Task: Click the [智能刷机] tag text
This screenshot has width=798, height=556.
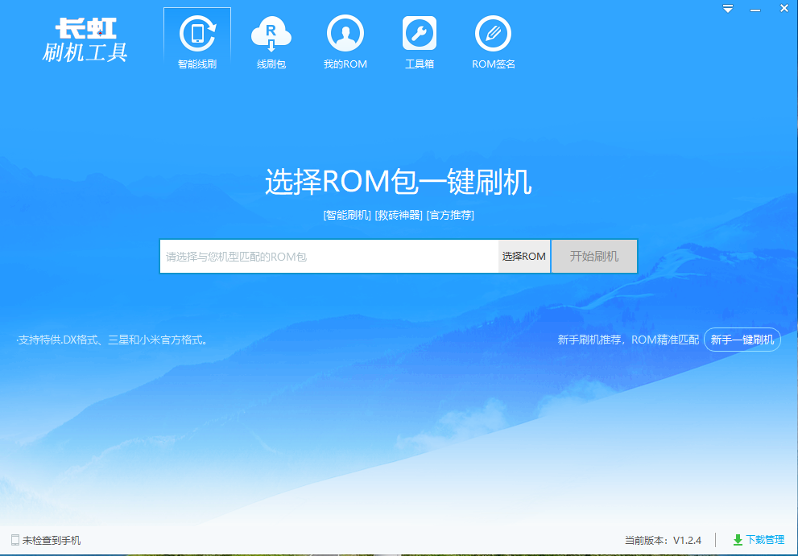Action: click(x=347, y=215)
